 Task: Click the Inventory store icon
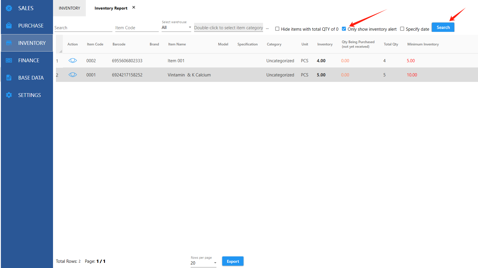click(x=9, y=43)
